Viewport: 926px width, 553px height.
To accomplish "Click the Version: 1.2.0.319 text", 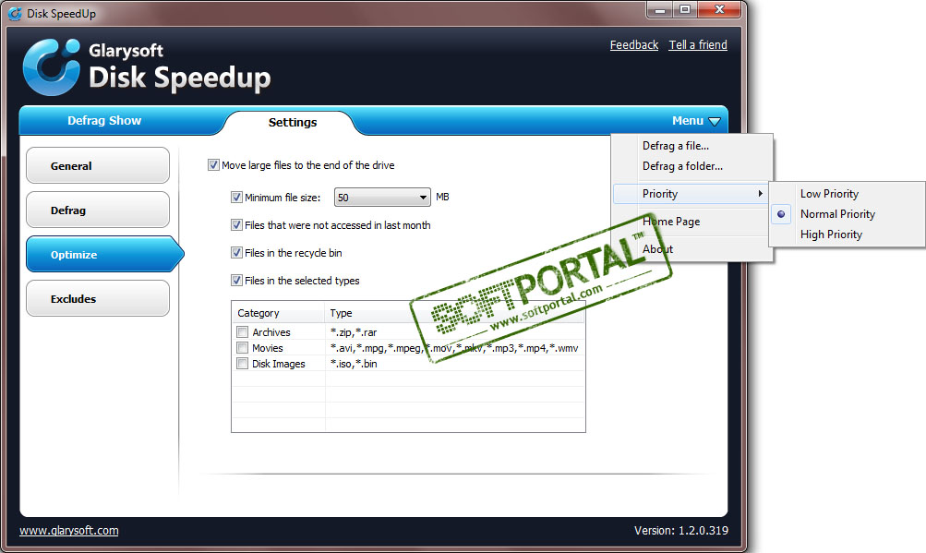I will [681, 531].
